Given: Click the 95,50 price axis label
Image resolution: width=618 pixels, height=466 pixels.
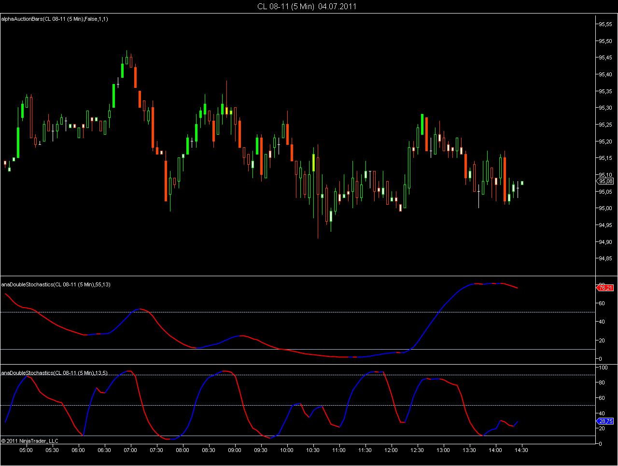Looking at the screenshot, I should click(605, 41).
